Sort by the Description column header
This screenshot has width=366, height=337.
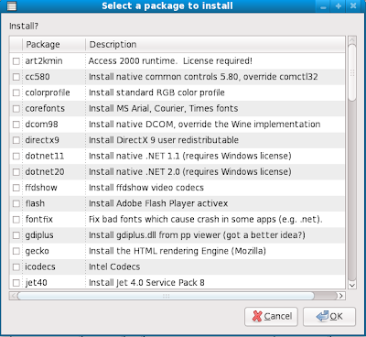click(215, 45)
